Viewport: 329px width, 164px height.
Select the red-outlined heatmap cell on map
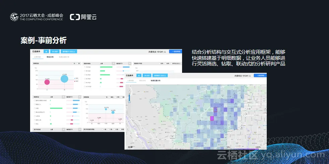tap(215, 110)
